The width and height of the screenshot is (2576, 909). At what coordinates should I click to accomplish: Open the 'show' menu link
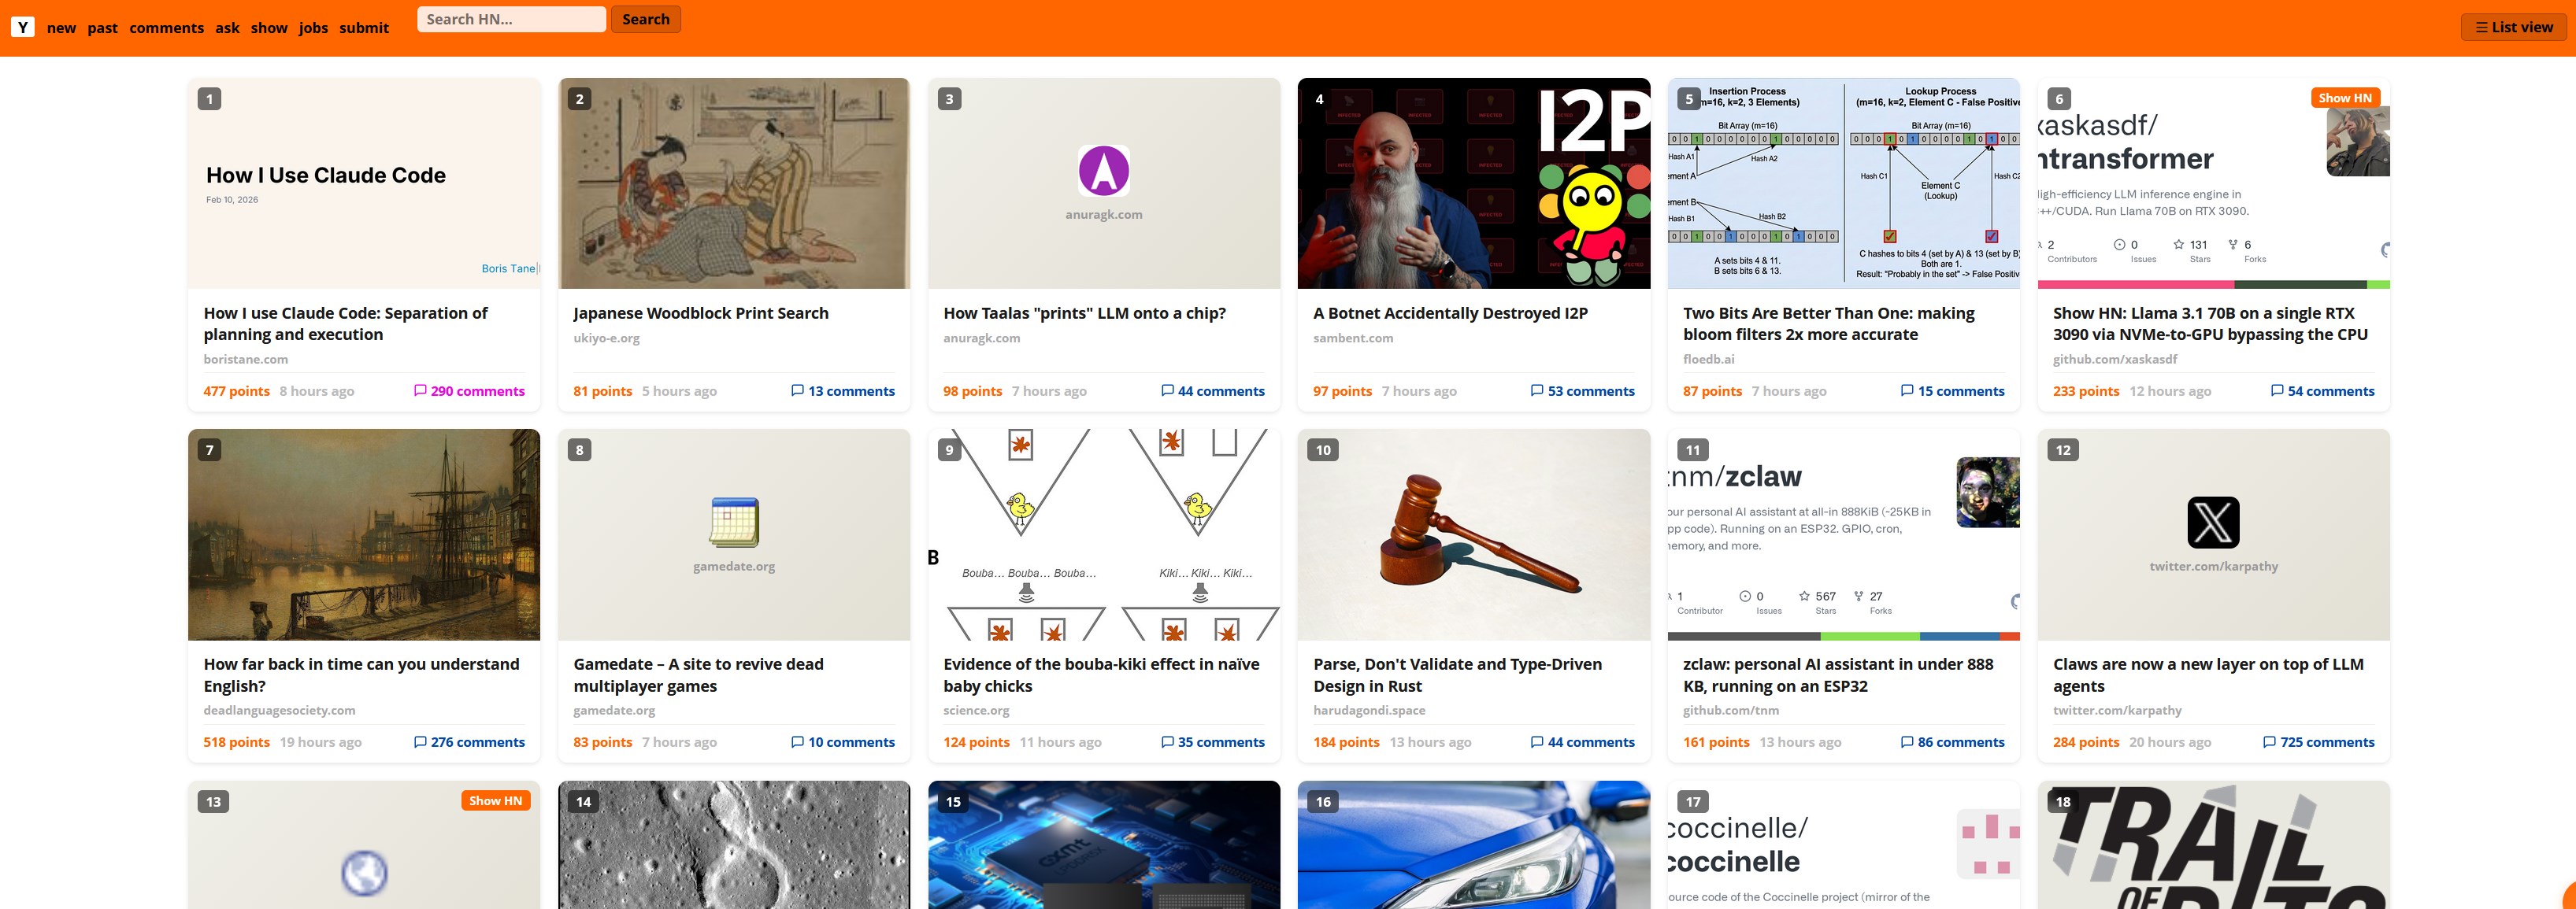[x=269, y=28]
